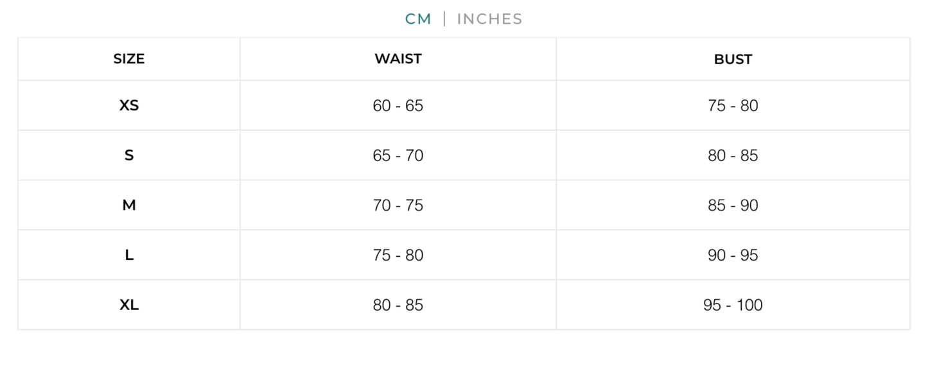
Task: Click the 65 - 70 waist cell
Action: tap(398, 155)
